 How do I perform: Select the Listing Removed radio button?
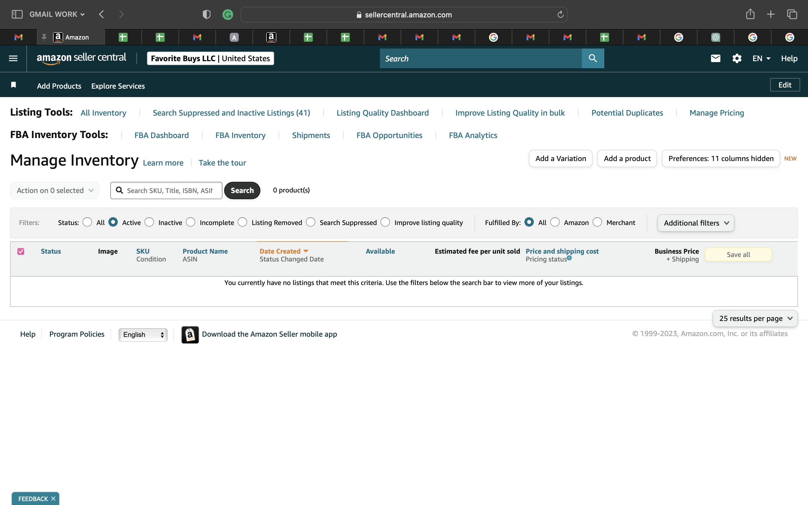[242, 222]
